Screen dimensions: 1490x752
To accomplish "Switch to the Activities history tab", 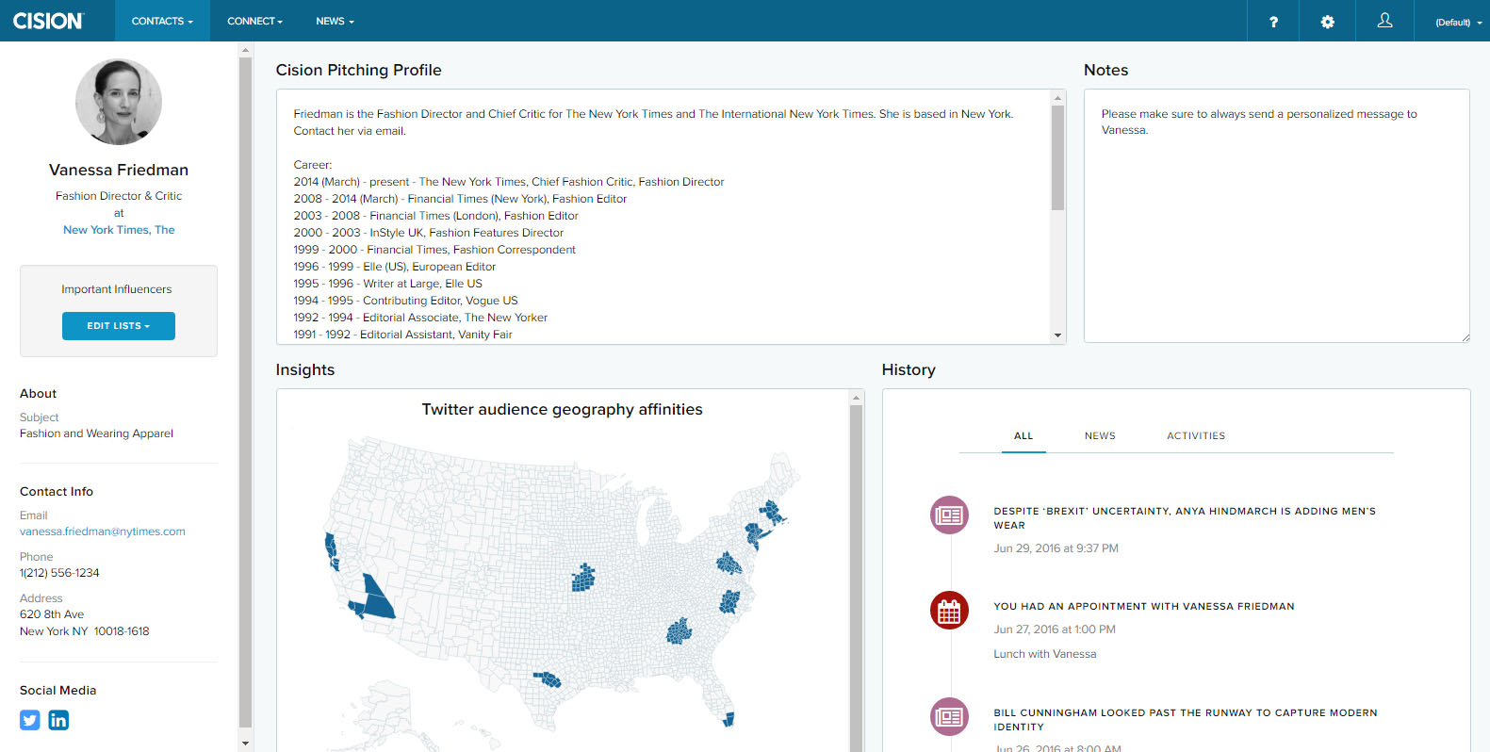I will click(1196, 436).
